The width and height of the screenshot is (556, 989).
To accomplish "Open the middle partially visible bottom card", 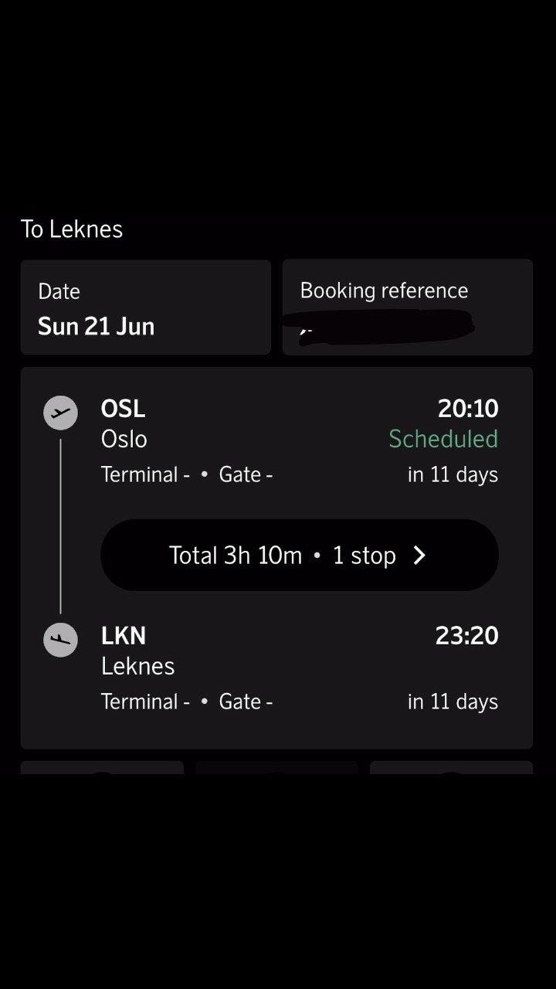I will tap(276, 767).
